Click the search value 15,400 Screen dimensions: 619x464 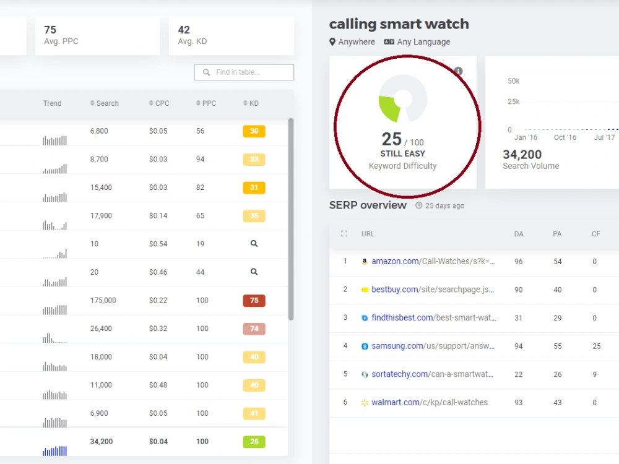click(x=101, y=187)
